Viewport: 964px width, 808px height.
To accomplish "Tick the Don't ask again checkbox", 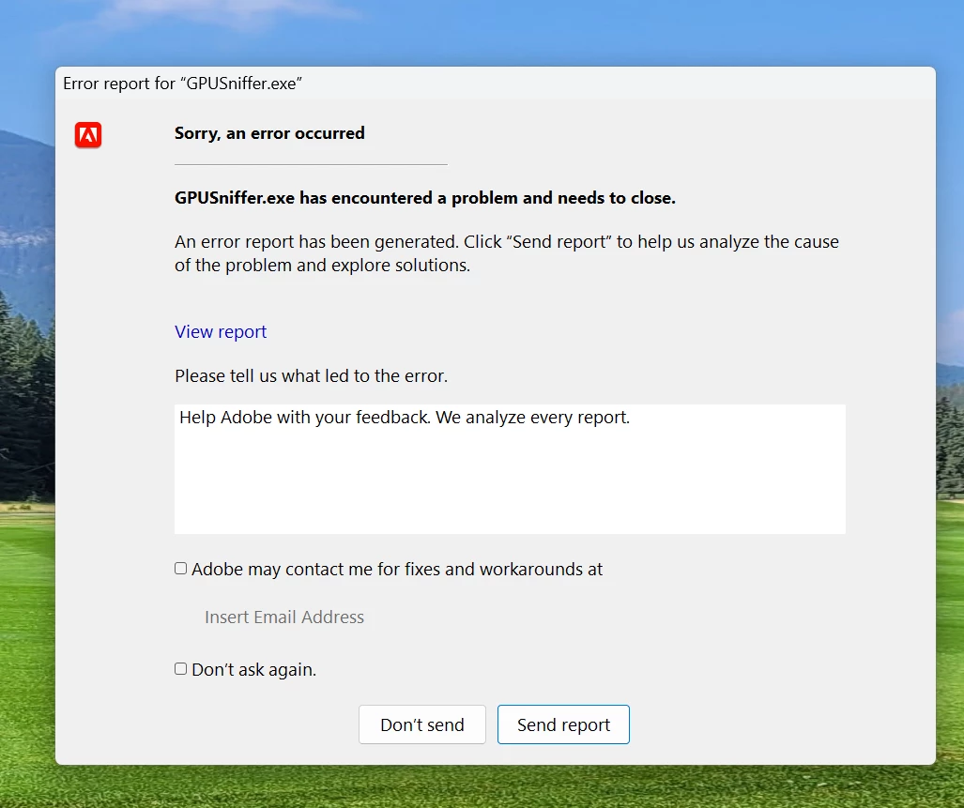I will (x=181, y=668).
